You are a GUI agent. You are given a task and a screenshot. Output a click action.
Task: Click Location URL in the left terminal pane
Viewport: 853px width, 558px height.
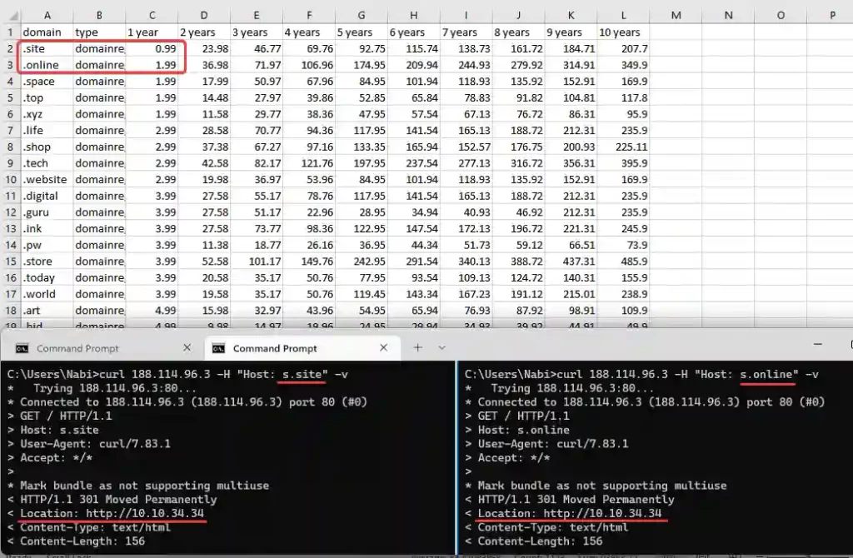(145, 513)
